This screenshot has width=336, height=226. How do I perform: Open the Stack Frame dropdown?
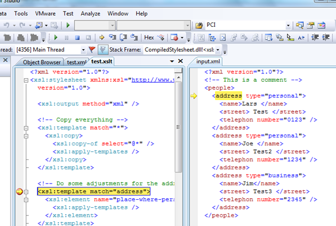click(218, 50)
